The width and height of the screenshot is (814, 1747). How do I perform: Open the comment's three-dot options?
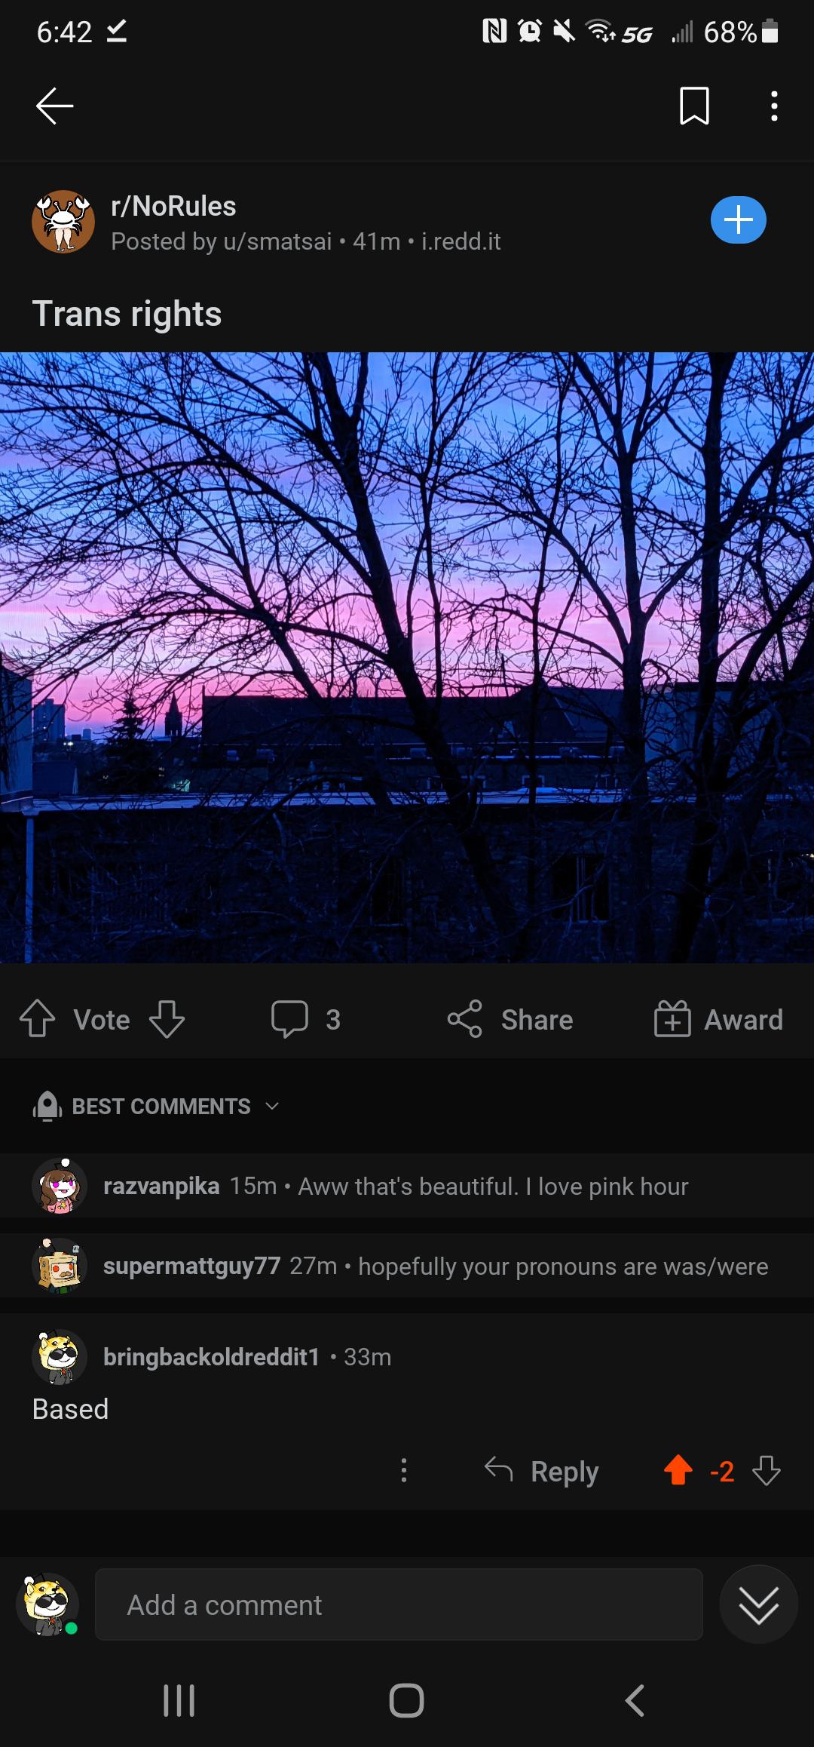pos(404,1469)
